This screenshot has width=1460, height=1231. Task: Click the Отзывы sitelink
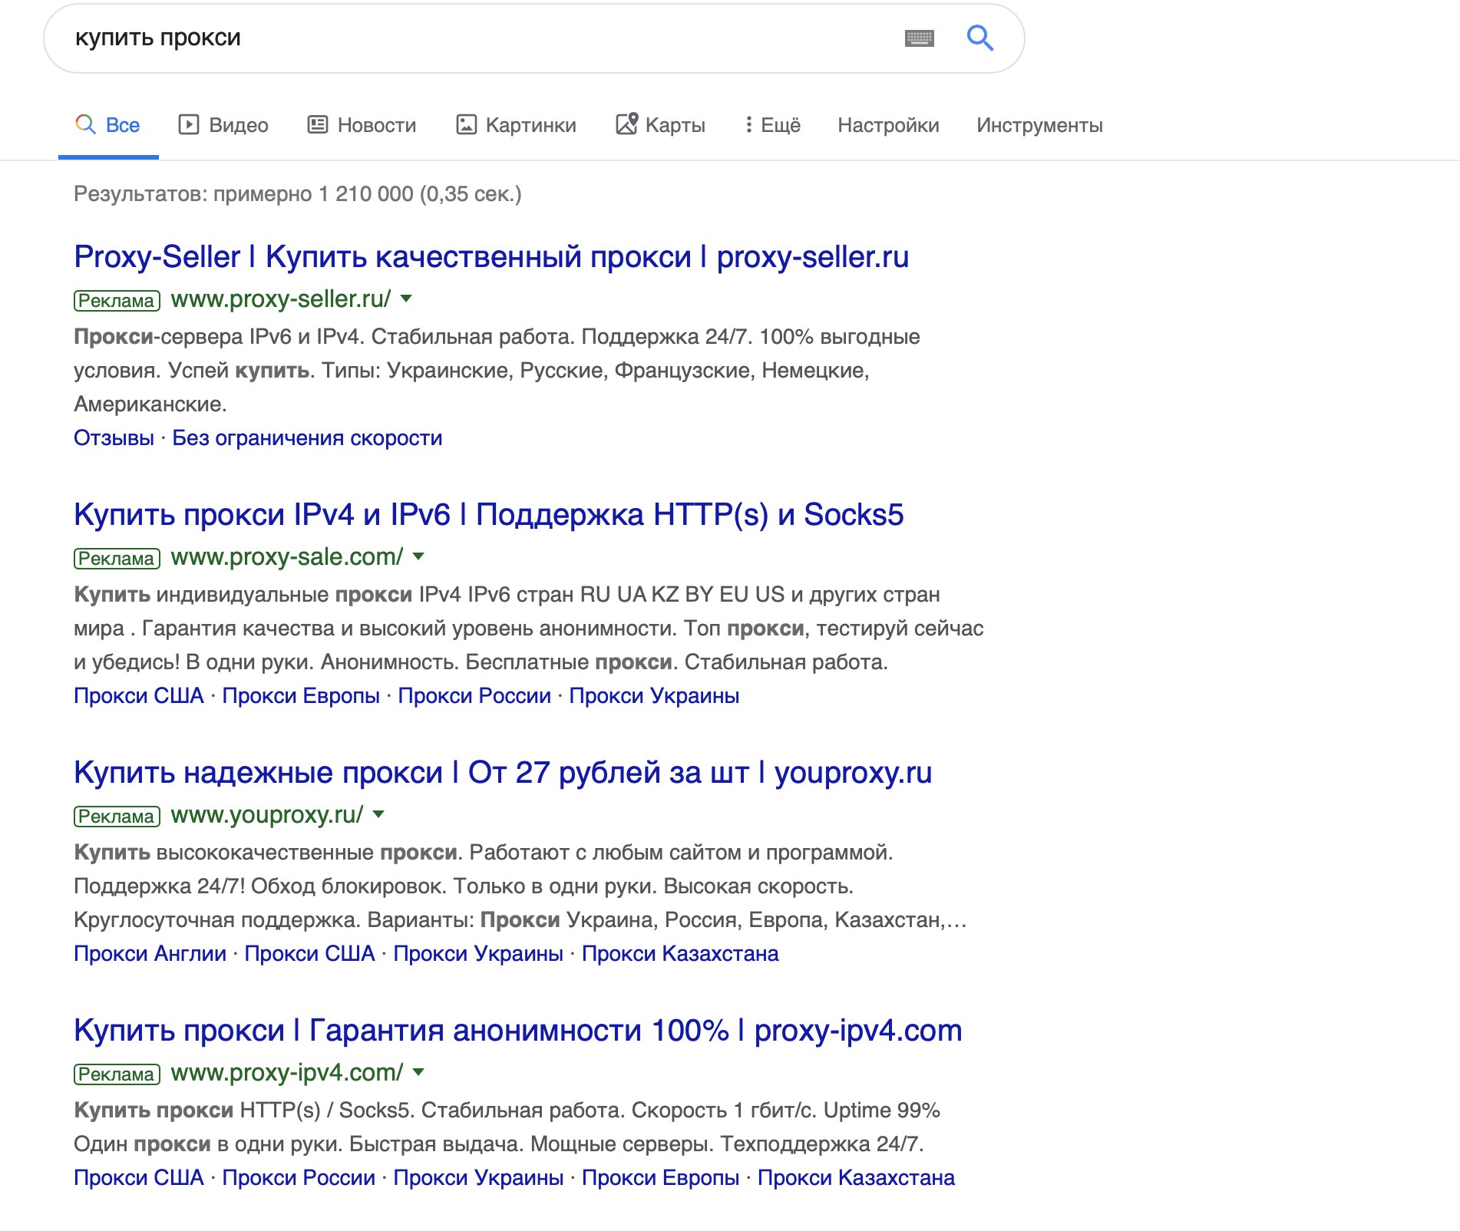point(114,438)
